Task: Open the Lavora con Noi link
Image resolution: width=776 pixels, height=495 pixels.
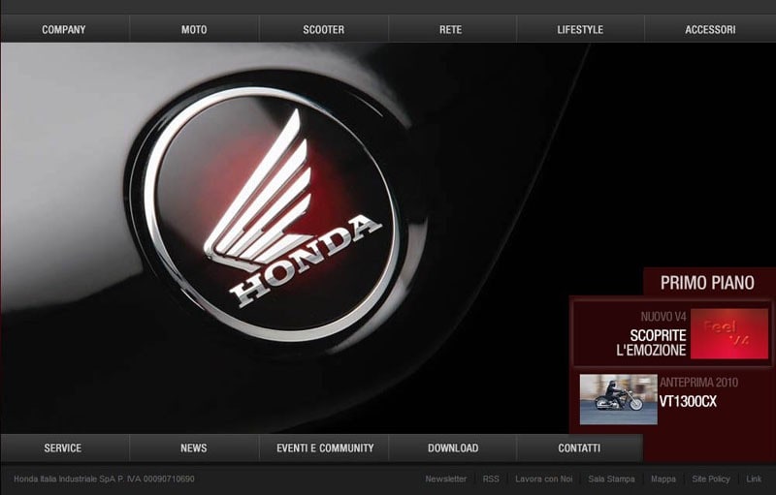Action: coord(544,479)
